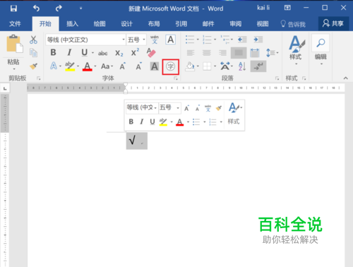Click the 告诉我 search box
Screen dimensions: 353x267
pos(293,24)
